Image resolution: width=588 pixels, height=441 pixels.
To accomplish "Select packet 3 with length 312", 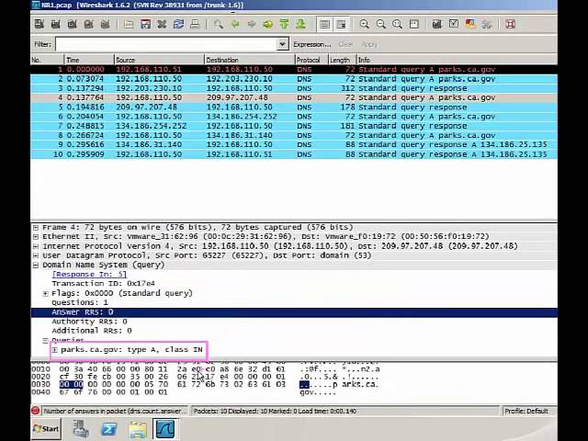I will click(x=294, y=88).
